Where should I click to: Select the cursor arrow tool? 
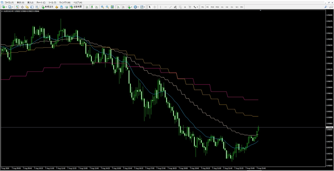click(x=150, y=7)
